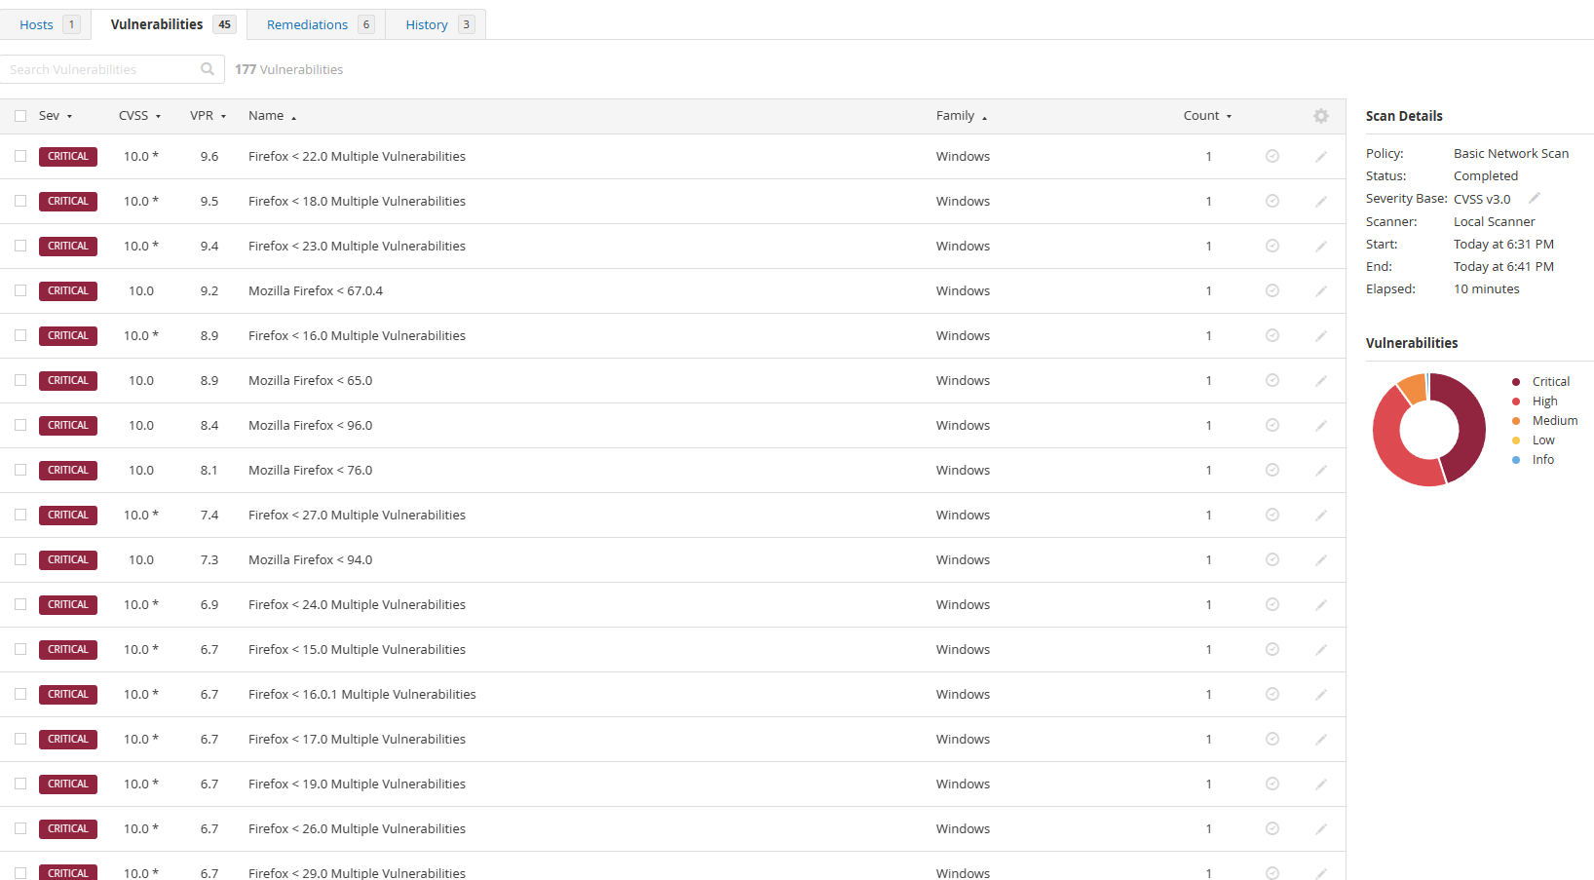Screen dimensions: 1594x880
Task: Accept risk icon for Firefox < 15.0 row
Action: pos(1272,649)
